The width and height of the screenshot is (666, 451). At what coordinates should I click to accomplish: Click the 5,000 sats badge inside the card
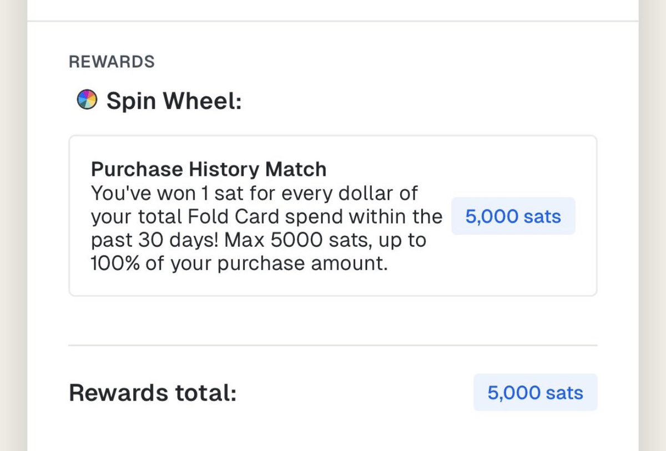pos(513,216)
